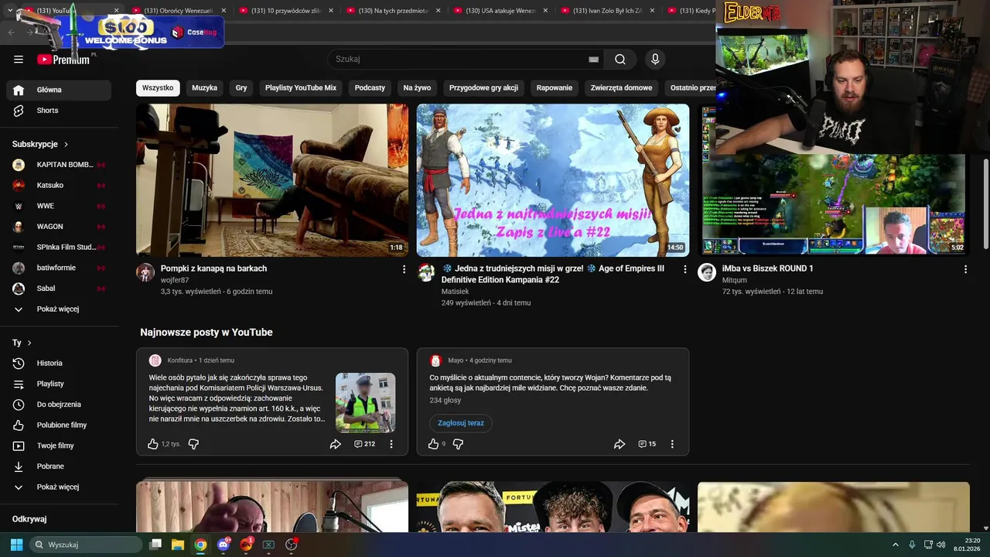This screenshot has height=557, width=990.
Task: Start voice search with microphone icon
Action: click(x=655, y=59)
